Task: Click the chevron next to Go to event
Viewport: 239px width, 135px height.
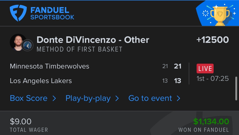Action: 178,98
